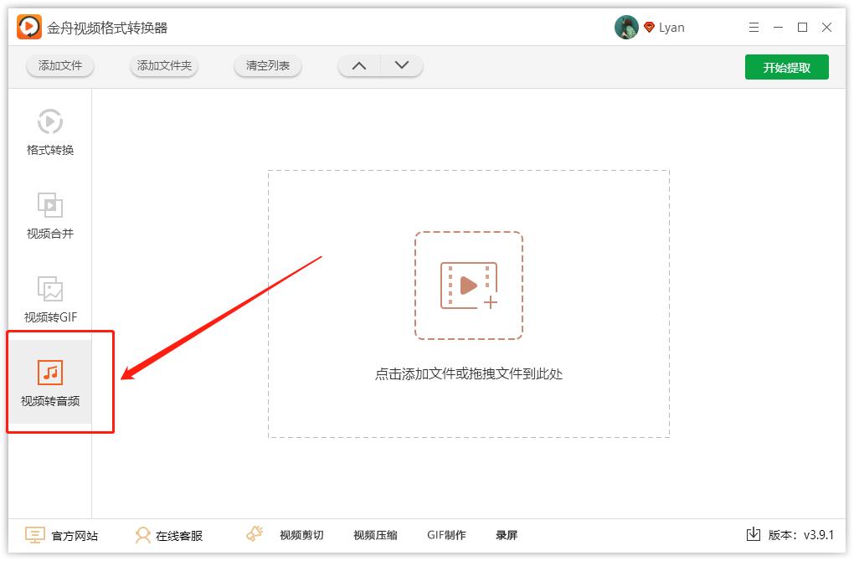Click 清空列表 (Clear List) button
This screenshot has width=854, height=561.
pyautogui.click(x=268, y=64)
